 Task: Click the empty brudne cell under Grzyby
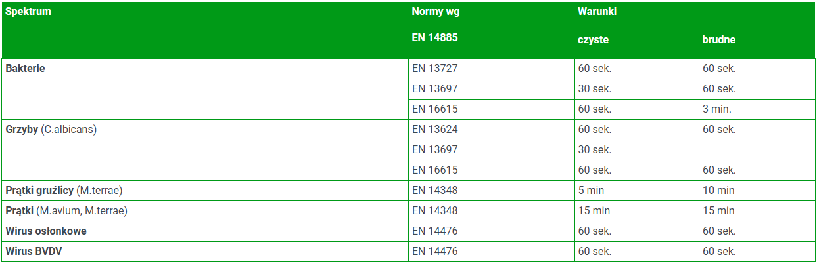point(756,149)
